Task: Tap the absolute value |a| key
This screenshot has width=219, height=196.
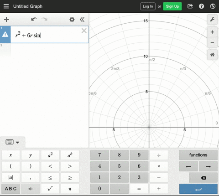Action: (x=10, y=177)
